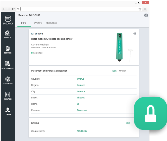Click the Exploited status indicator
The width and height of the screenshot is (167, 141).
37,53
